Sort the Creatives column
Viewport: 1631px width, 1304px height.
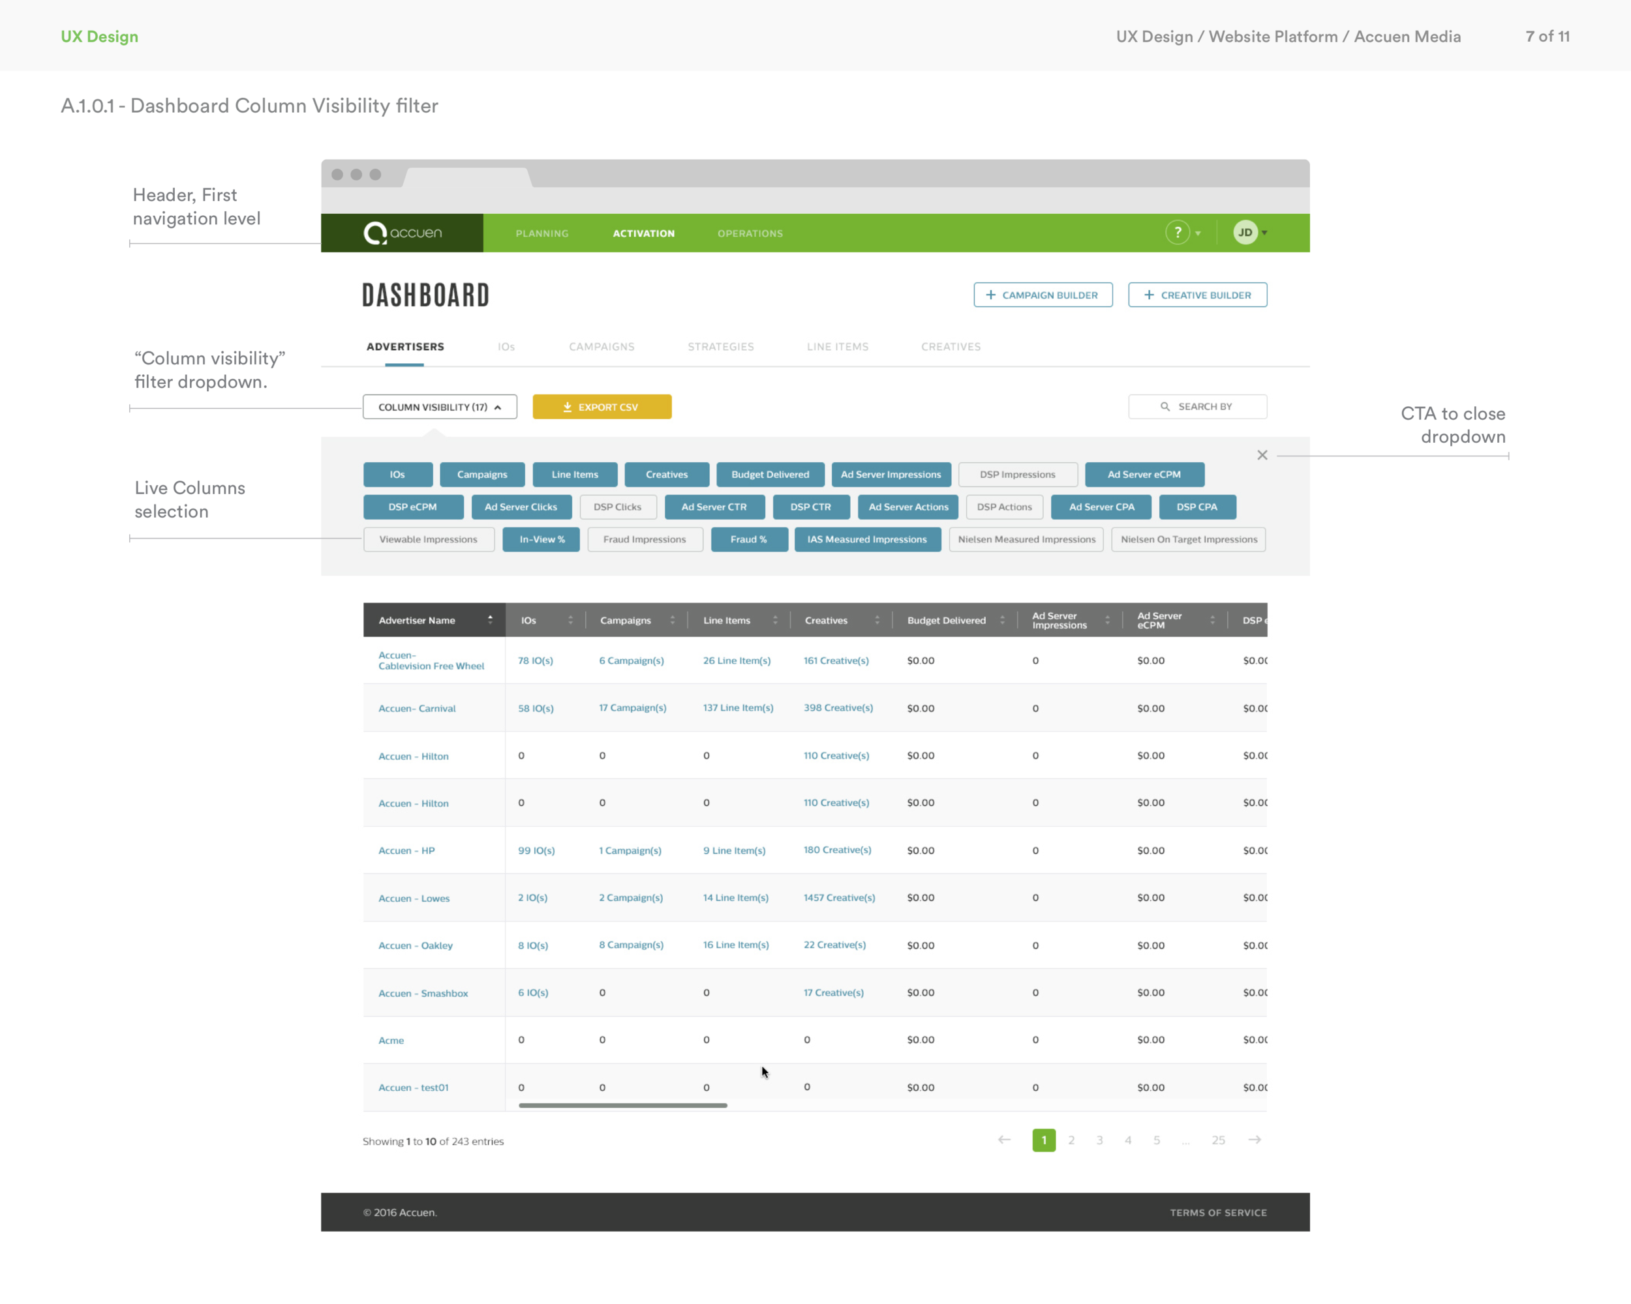point(877,620)
